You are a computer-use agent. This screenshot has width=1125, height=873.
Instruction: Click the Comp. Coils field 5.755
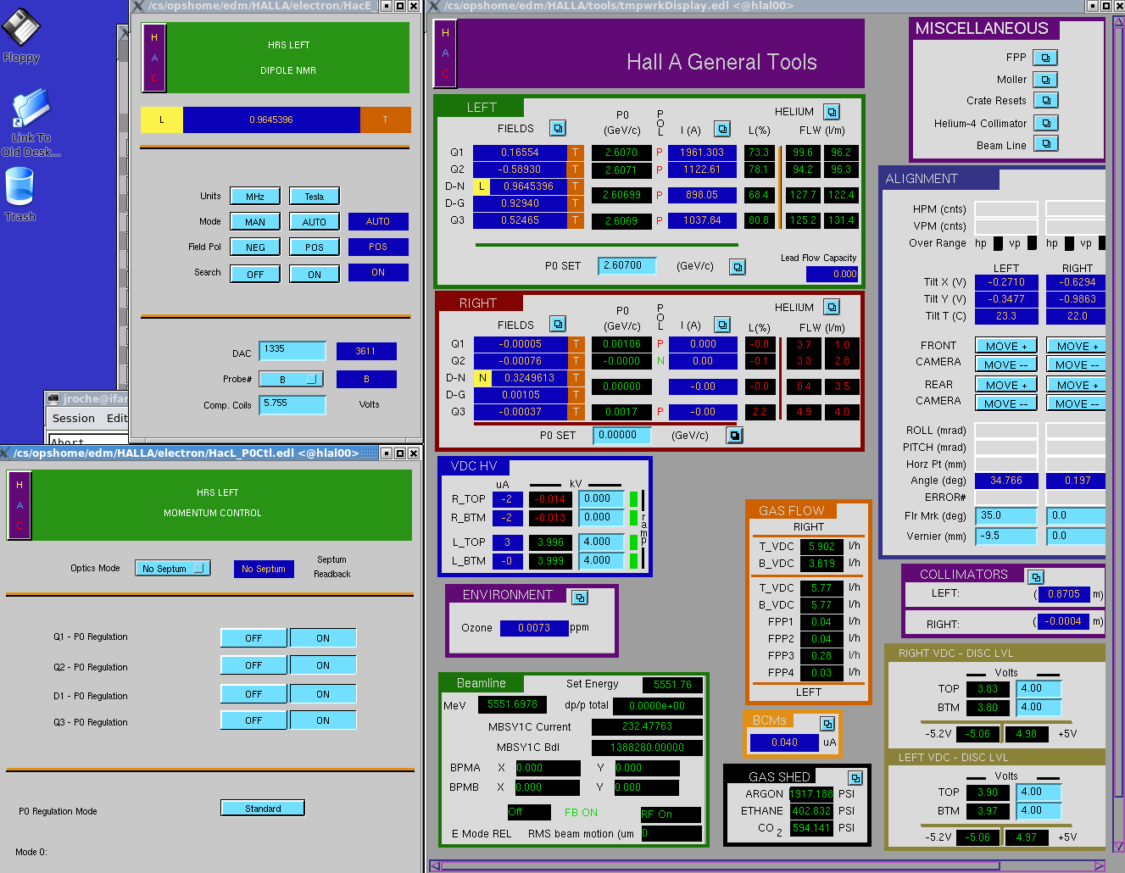click(292, 404)
